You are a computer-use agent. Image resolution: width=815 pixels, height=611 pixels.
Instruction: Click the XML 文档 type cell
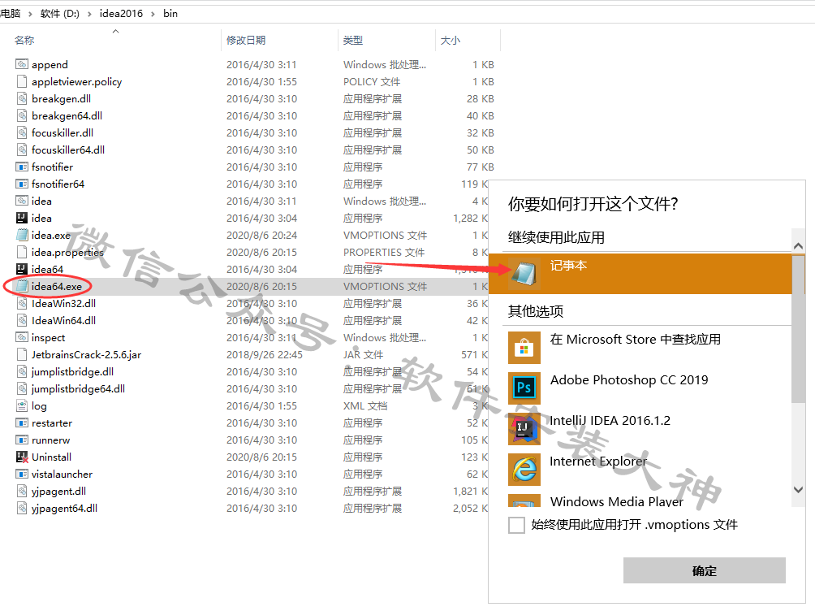(365, 406)
